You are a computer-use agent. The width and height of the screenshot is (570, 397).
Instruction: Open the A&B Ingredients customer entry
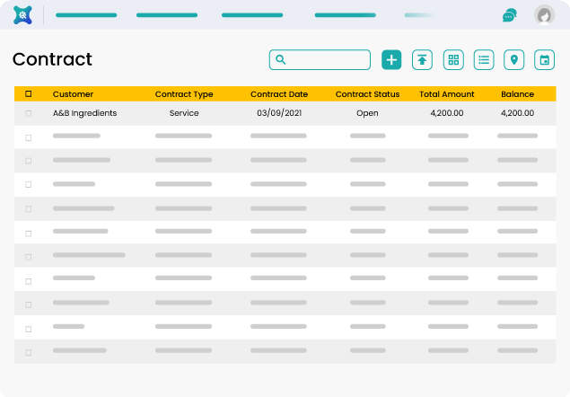click(x=84, y=113)
